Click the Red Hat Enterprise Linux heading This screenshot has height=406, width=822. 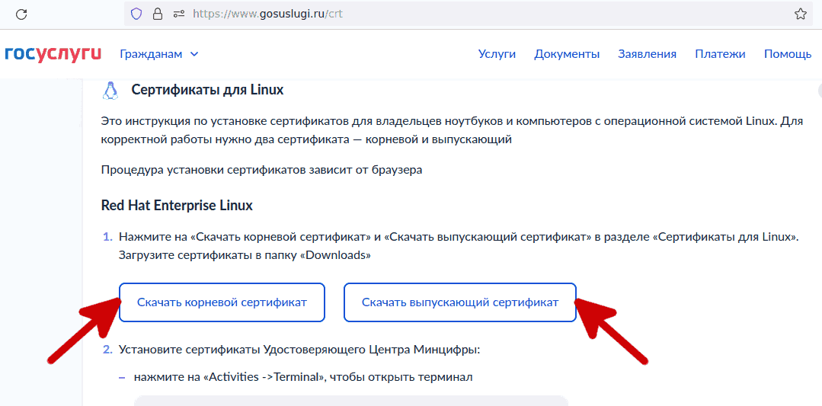[x=177, y=206]
